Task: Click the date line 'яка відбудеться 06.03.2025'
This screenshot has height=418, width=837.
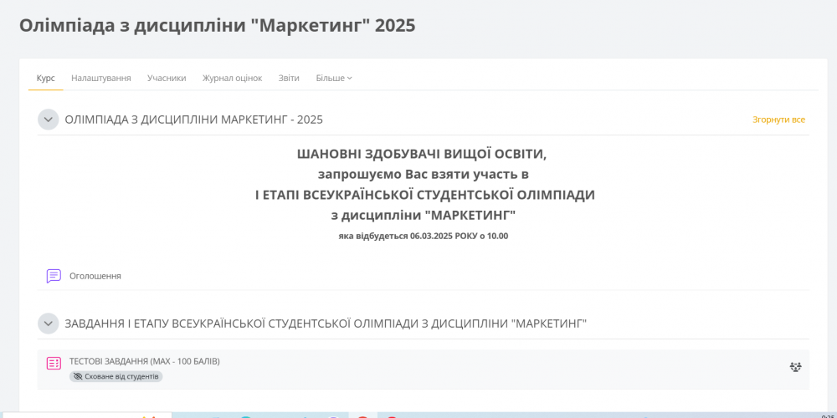Action: [424, 236]
